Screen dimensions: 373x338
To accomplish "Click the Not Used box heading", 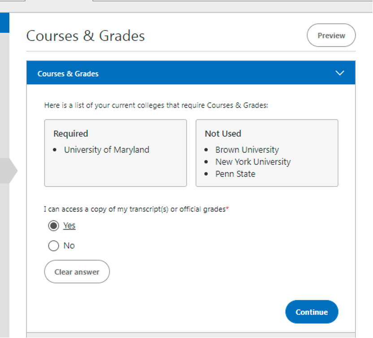I will pos(223,134).
